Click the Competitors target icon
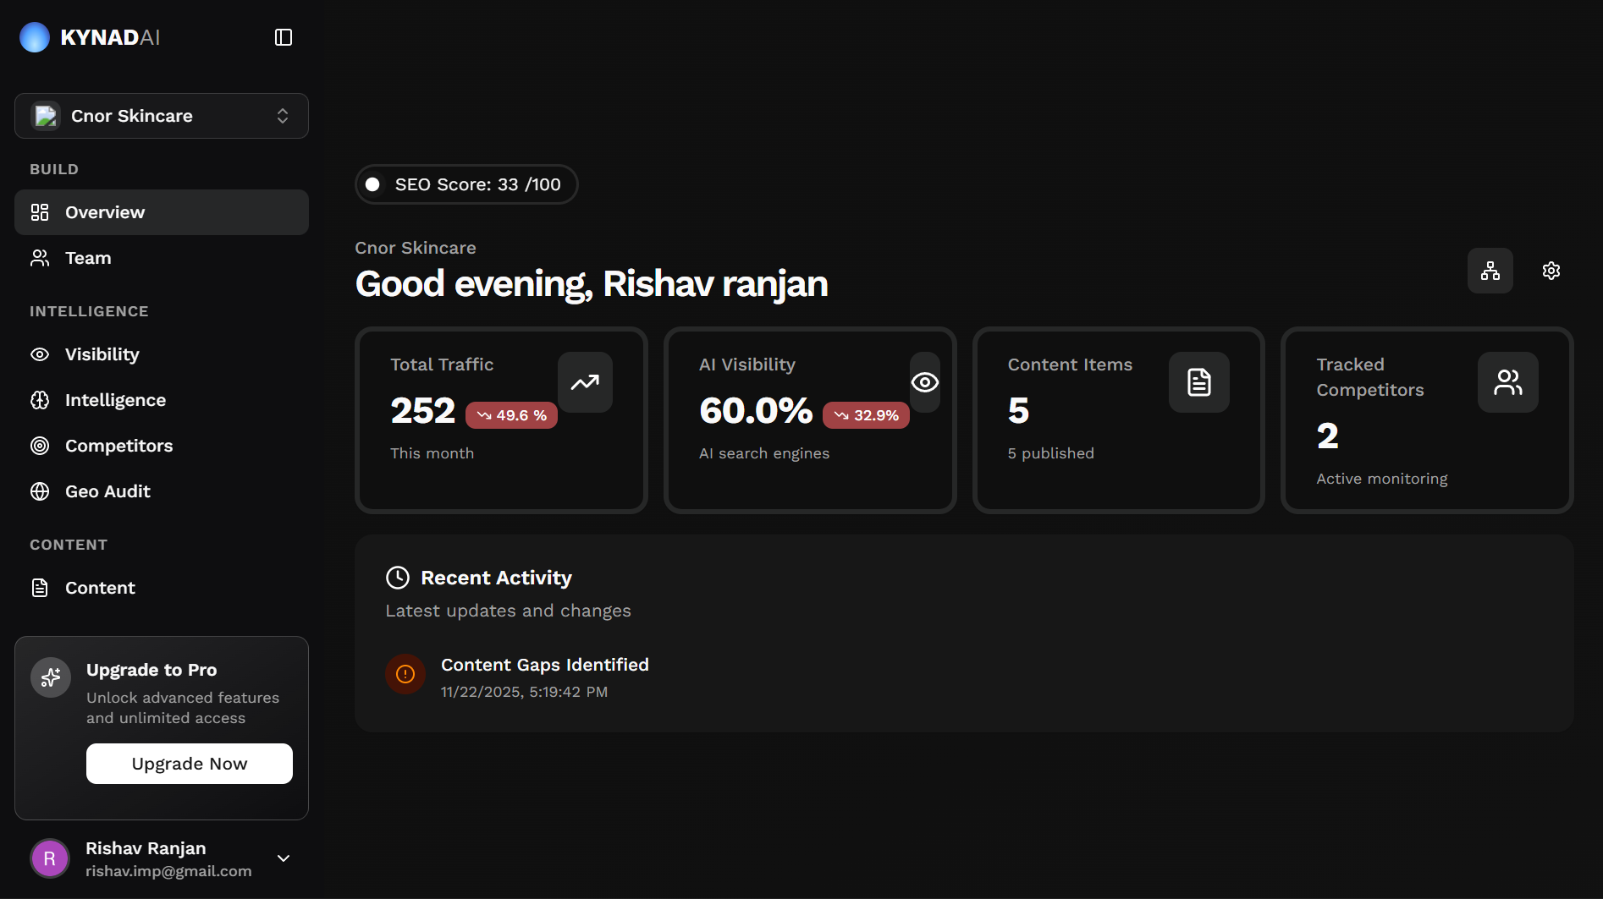Image resolution: width=1603 pixels, height=899 pixels. pyautogui.click(x=40, y=446)
